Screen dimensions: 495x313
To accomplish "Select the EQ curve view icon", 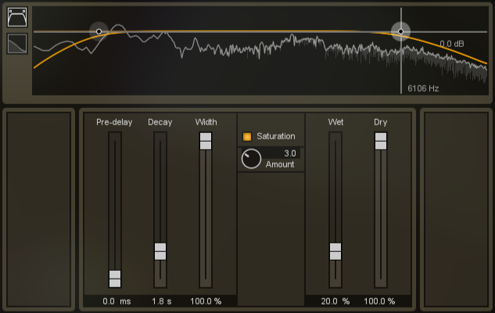I will 17,17.
